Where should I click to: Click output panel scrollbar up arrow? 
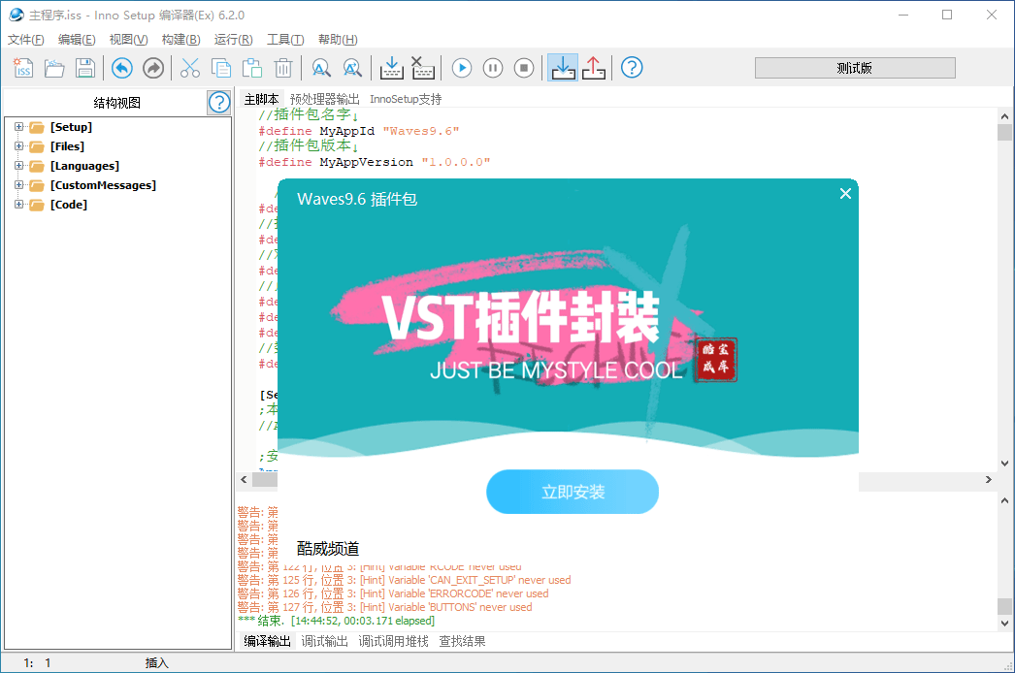pyautogui.click(x=1004, y=500)
